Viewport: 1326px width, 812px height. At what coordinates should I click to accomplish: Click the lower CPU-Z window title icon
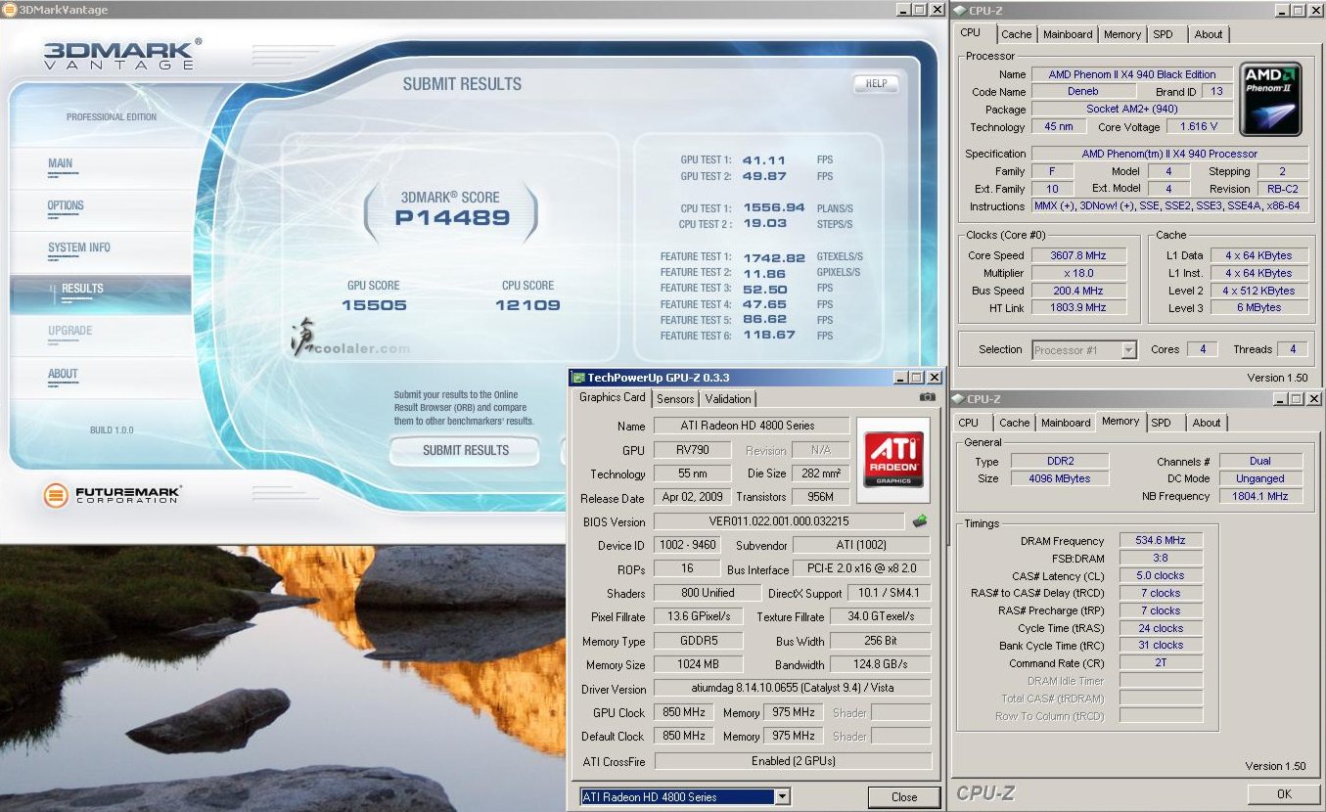pyautogui.click(x=957, y=399)
